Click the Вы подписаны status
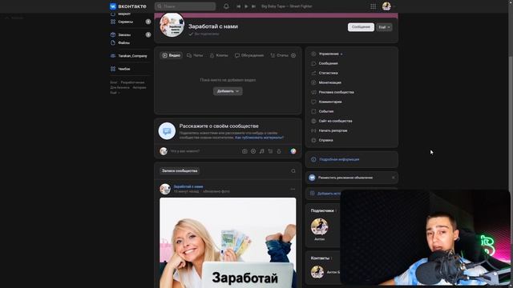 (204, 34)
